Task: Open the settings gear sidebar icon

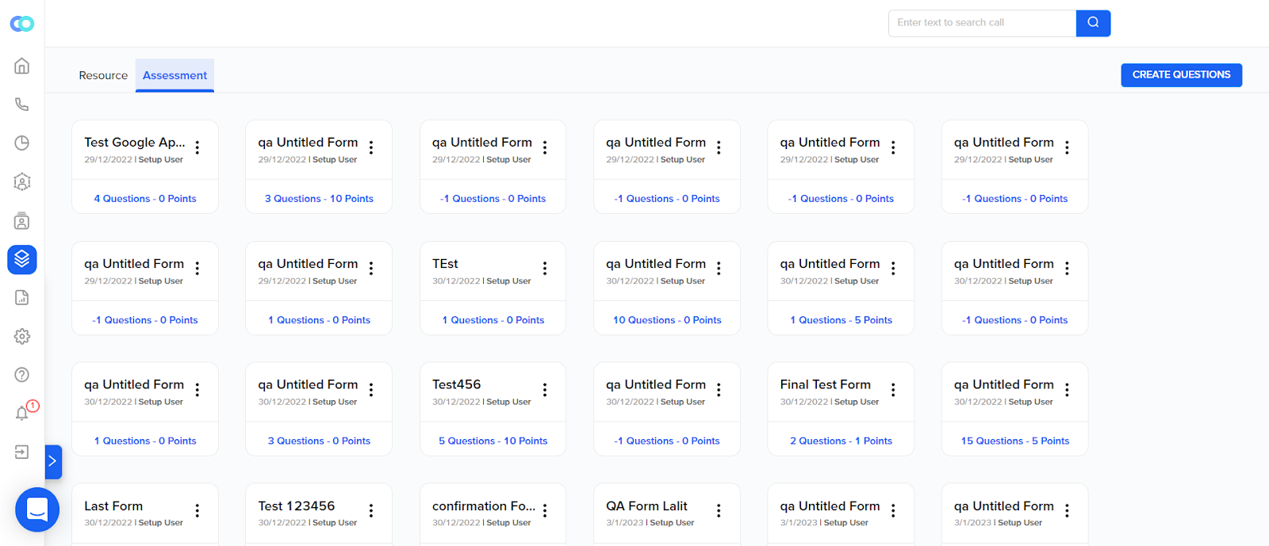Action: pyautogui.click(x=22, y=336)
